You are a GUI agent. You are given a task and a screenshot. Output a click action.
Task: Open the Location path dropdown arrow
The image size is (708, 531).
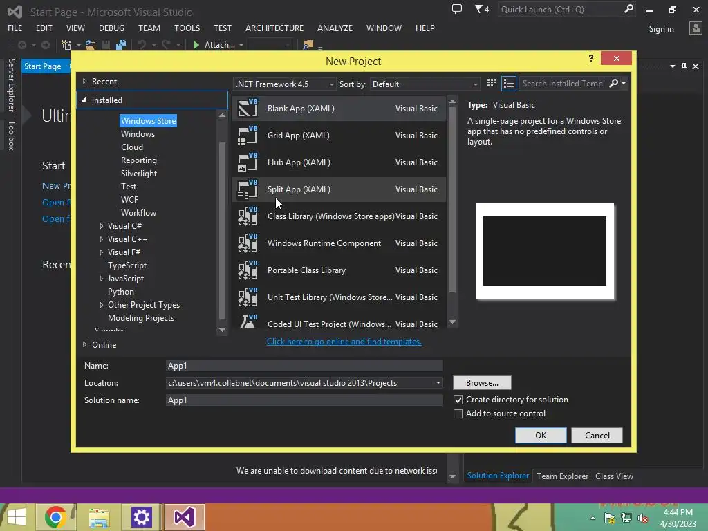(438, 383)
